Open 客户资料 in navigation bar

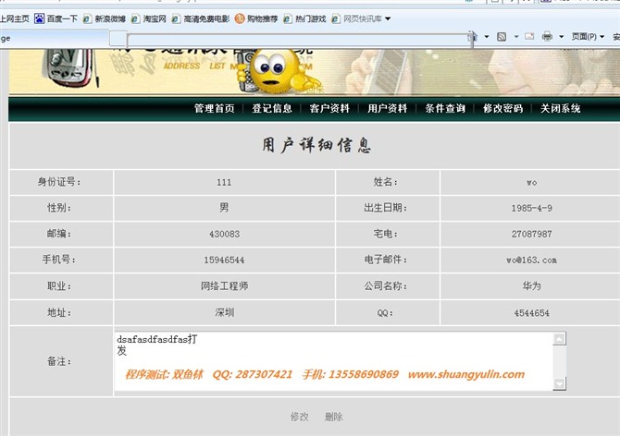click(329, 108)
